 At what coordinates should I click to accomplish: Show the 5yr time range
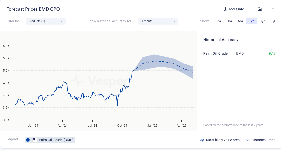tap(273, 21)
